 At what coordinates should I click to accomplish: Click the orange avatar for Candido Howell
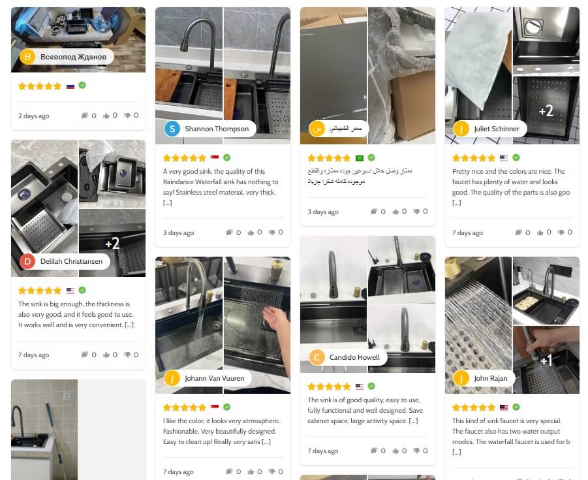(x=317, y=357)
